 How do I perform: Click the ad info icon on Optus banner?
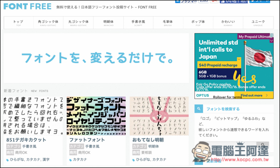[x=272, y=35]
